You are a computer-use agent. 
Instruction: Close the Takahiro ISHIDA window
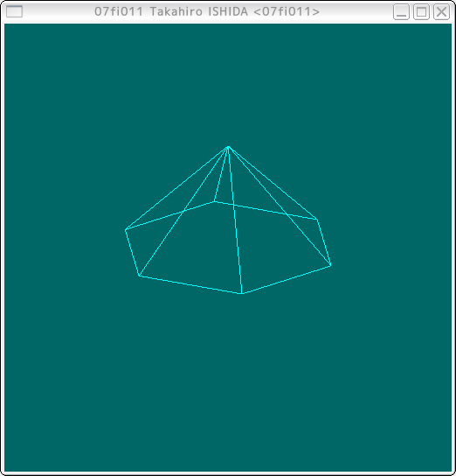point(441,12)
